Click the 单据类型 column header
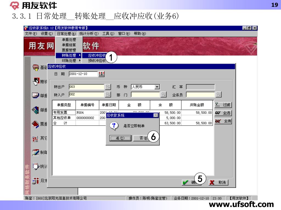The image size is (281, 210). (64, 105)
